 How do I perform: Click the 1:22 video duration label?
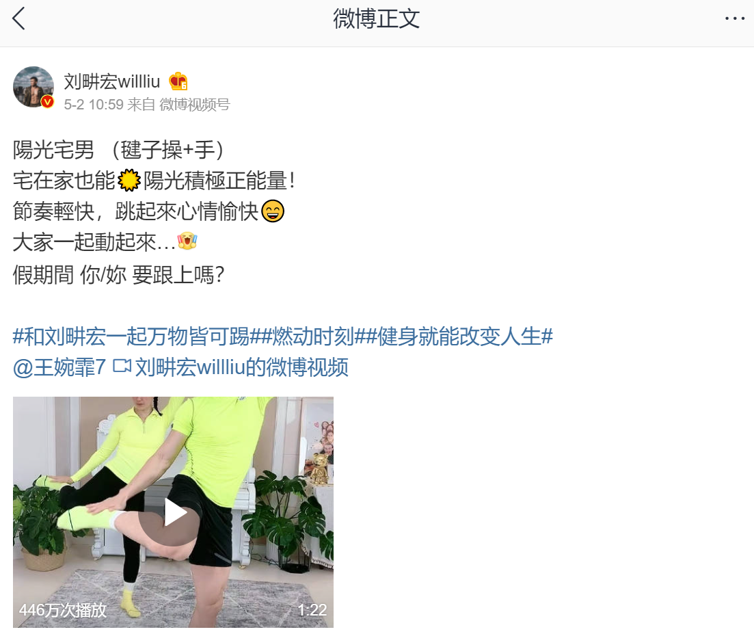click(312, 610)
